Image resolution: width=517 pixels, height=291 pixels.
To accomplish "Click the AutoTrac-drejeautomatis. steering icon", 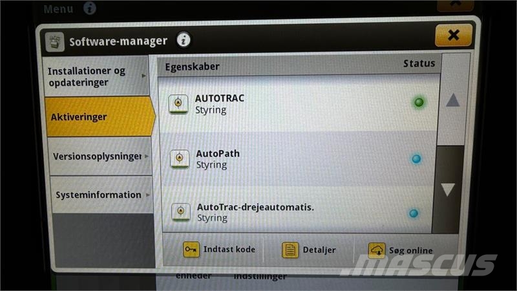I will pyautogui.click(x=181, y=212).
